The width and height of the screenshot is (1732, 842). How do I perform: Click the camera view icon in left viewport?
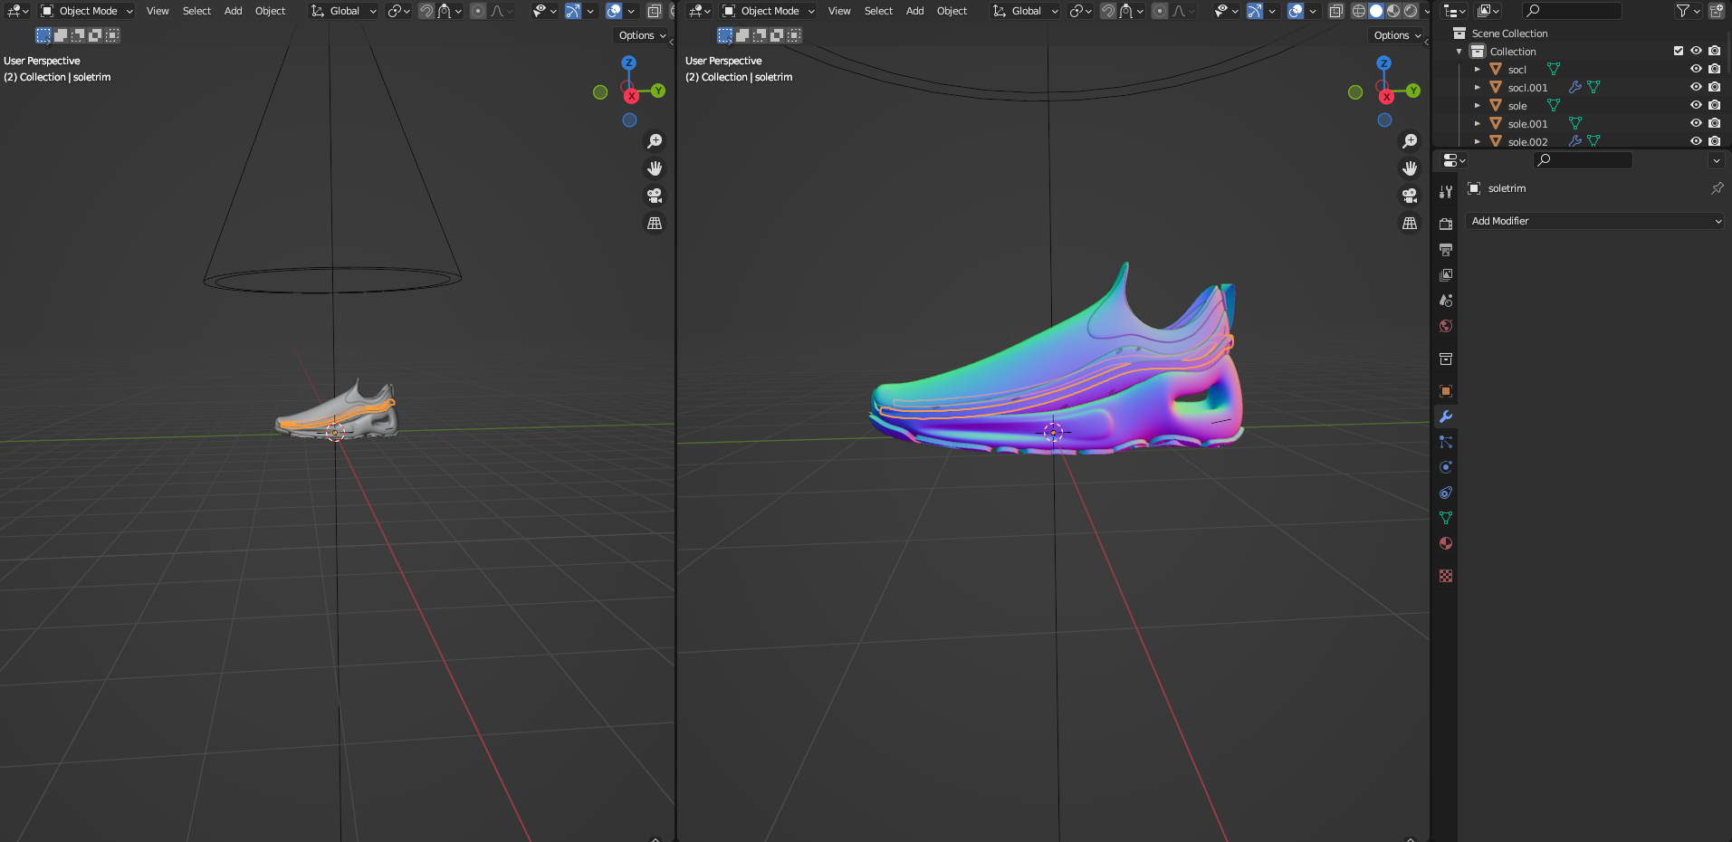click(655, 196)
